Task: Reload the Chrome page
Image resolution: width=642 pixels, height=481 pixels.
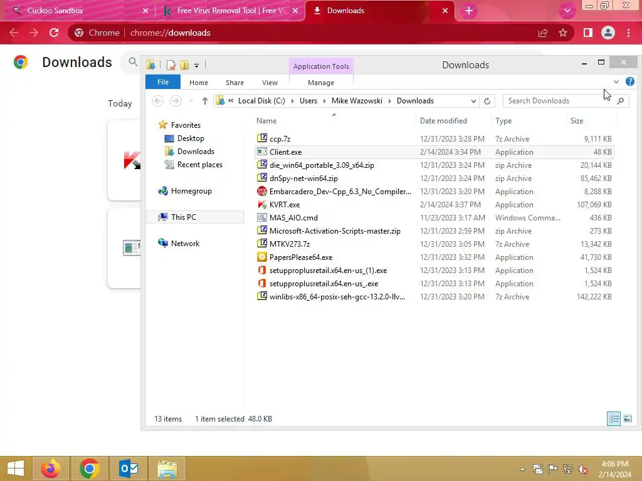Action: pyautogui.click(x=54, y=33)
